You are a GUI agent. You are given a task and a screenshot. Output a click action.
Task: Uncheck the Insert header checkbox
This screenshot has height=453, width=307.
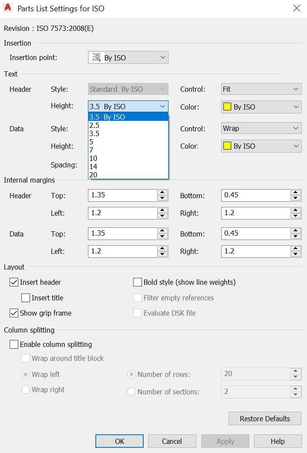[14, 283]
